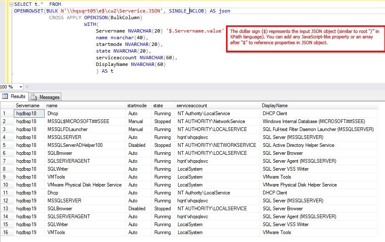Click the serviceaccount NVARCHAR(60) line in editor

tap(136, 58)
